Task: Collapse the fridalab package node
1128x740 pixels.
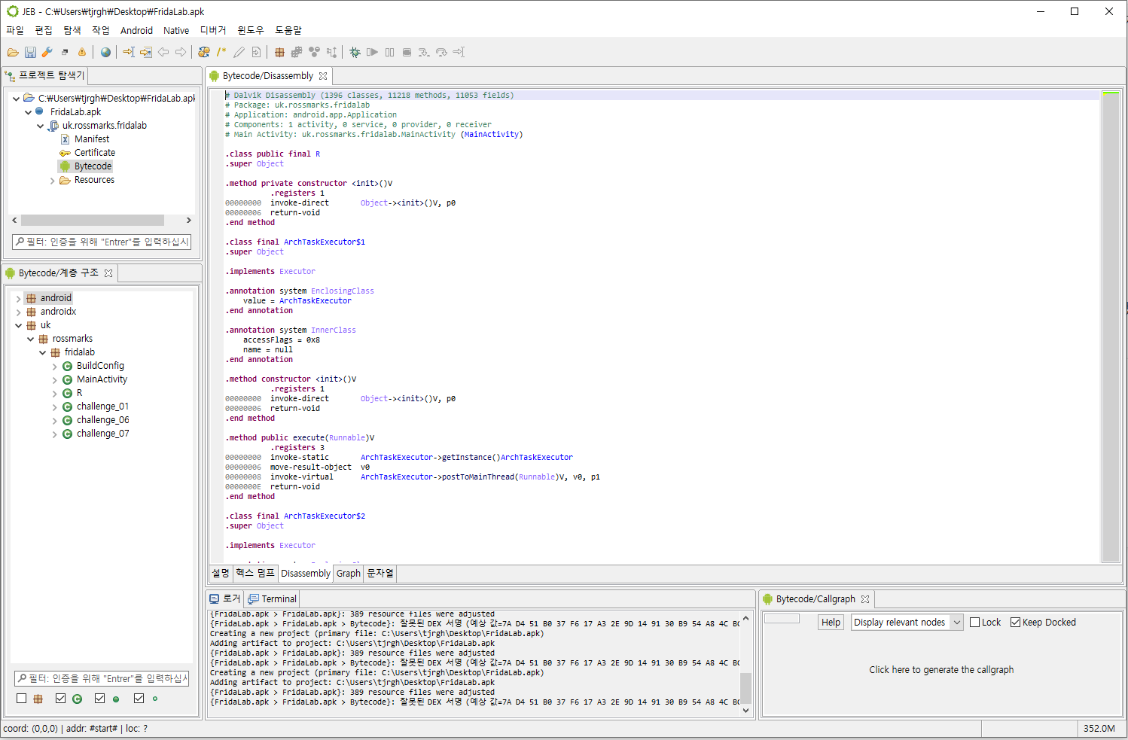Action: click(x=43, y=353)
